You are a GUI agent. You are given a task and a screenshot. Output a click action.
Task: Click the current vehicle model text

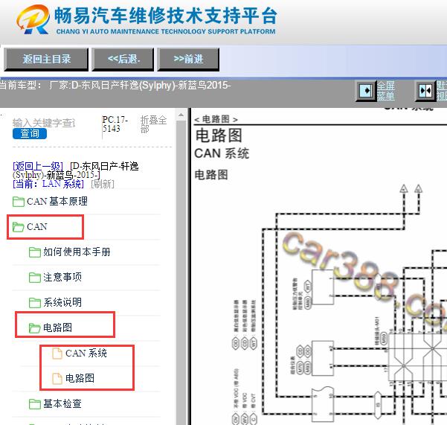(115, 85)
